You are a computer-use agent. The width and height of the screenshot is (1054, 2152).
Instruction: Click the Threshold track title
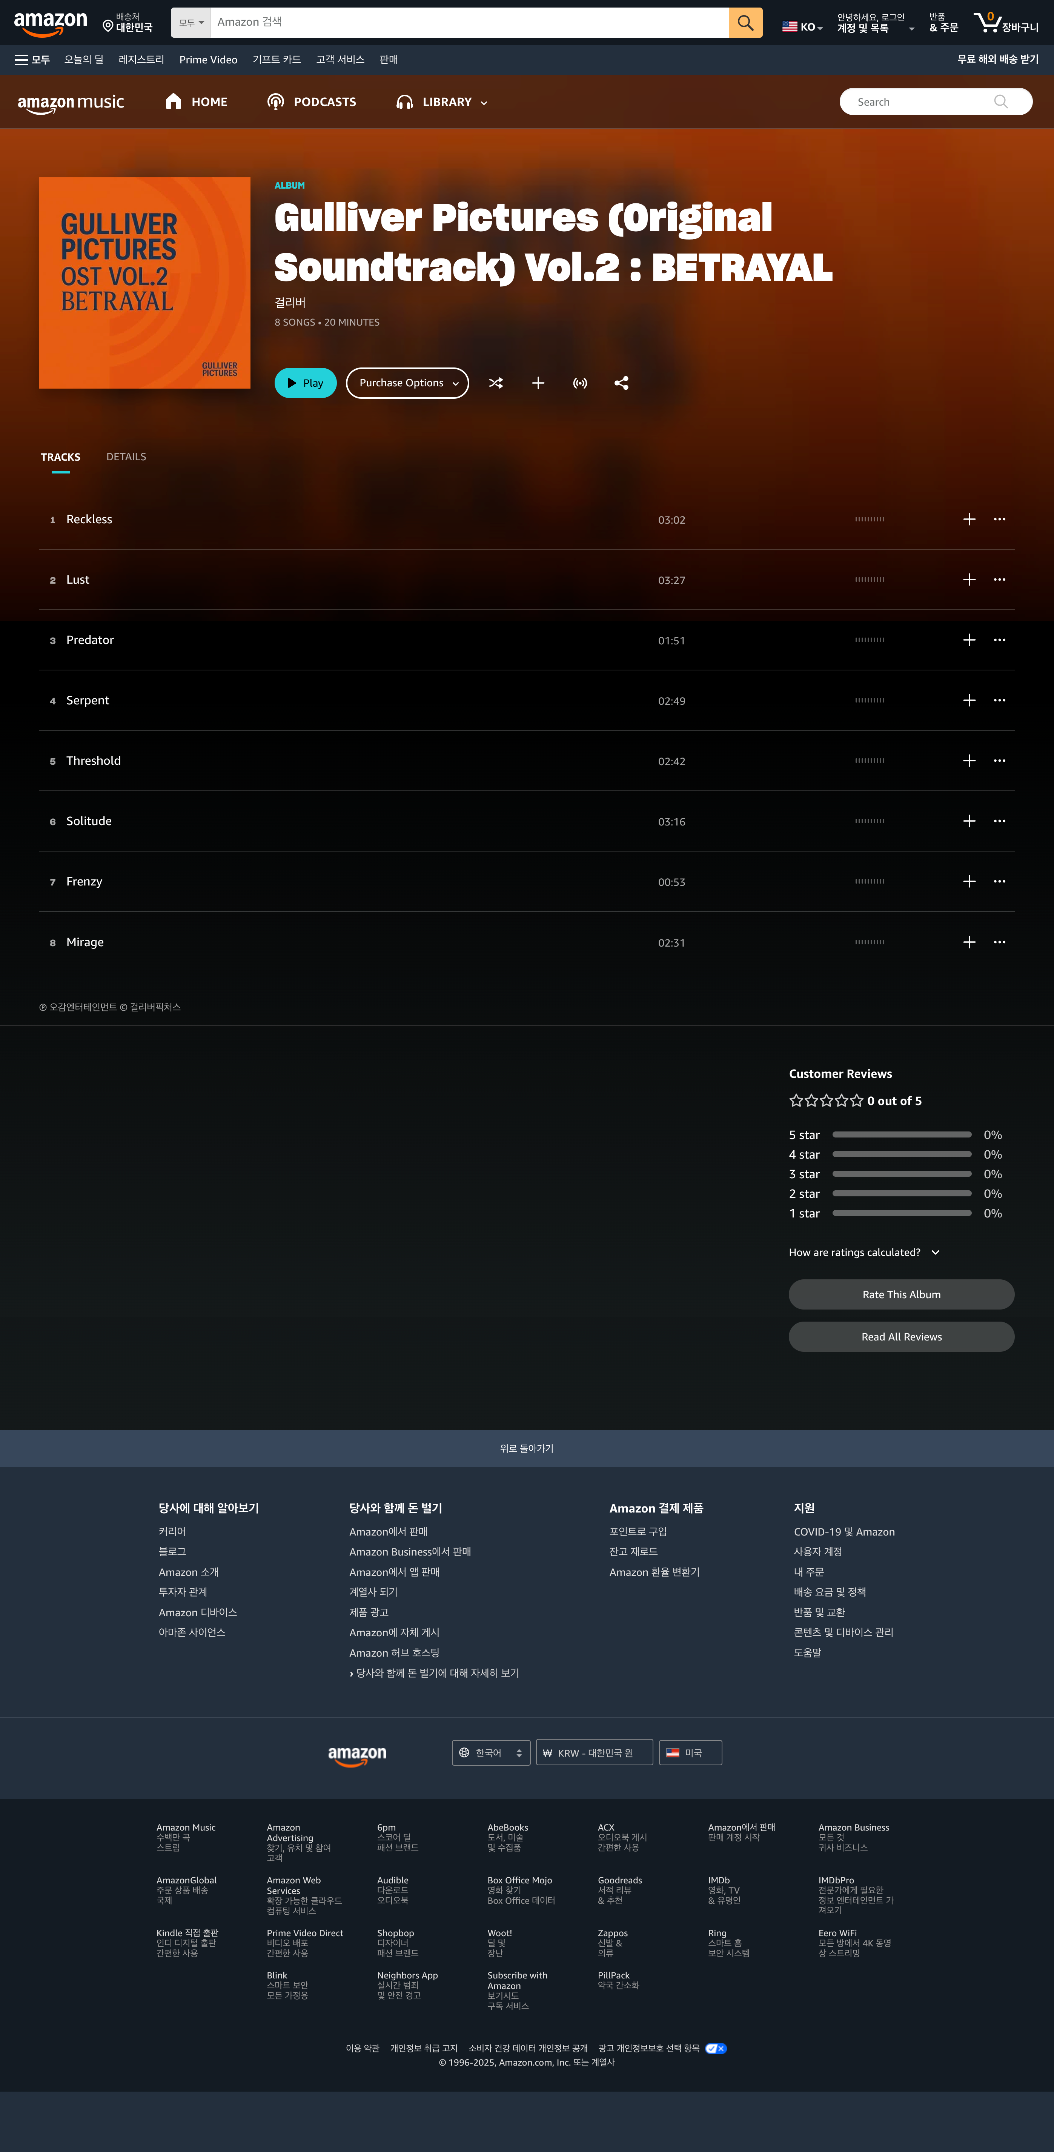coord(94,761)
